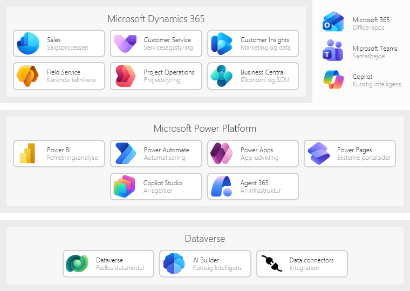410x291 pixels.
Task: Click the Microsoft Dynamics 365 heading
Action: [156, 19]
